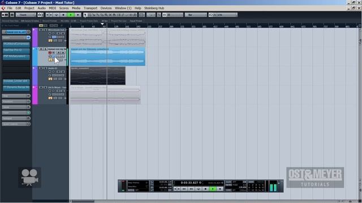Select the dark audio clip on Audio 01
The height and width of the screenshot is (203, 362).
(98, 76)
